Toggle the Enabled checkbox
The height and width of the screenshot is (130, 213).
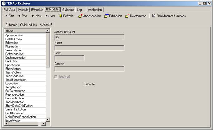tap(56, 77)
